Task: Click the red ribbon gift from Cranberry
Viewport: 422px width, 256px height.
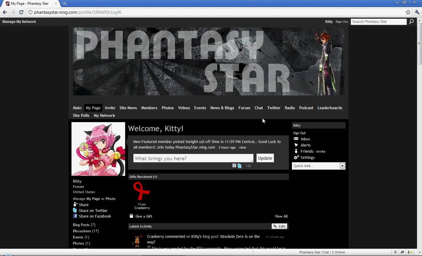Action: coord(142,191)
